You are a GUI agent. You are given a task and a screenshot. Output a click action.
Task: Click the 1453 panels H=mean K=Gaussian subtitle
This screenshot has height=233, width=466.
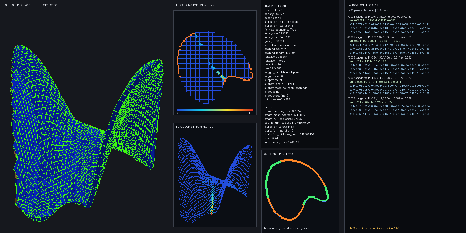pos(369,10)
